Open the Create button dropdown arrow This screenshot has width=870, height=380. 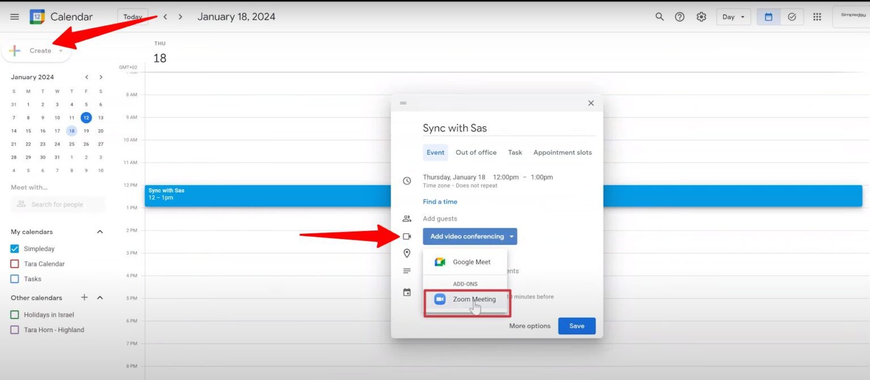[60, 50]
